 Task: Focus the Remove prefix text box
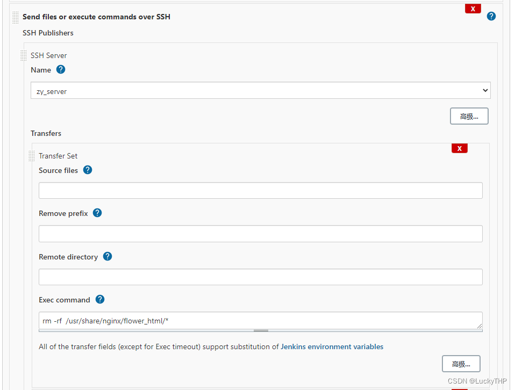260,234
